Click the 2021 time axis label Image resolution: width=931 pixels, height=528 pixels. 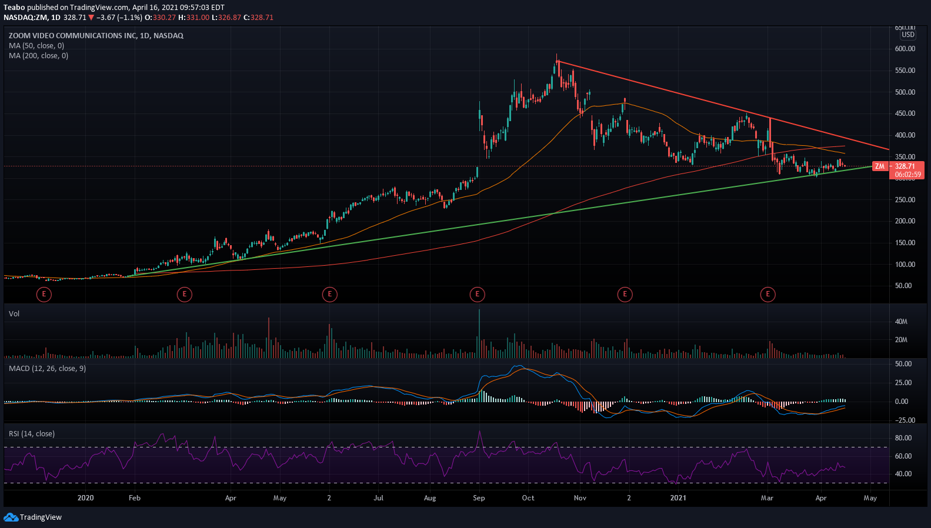[678, 498]
